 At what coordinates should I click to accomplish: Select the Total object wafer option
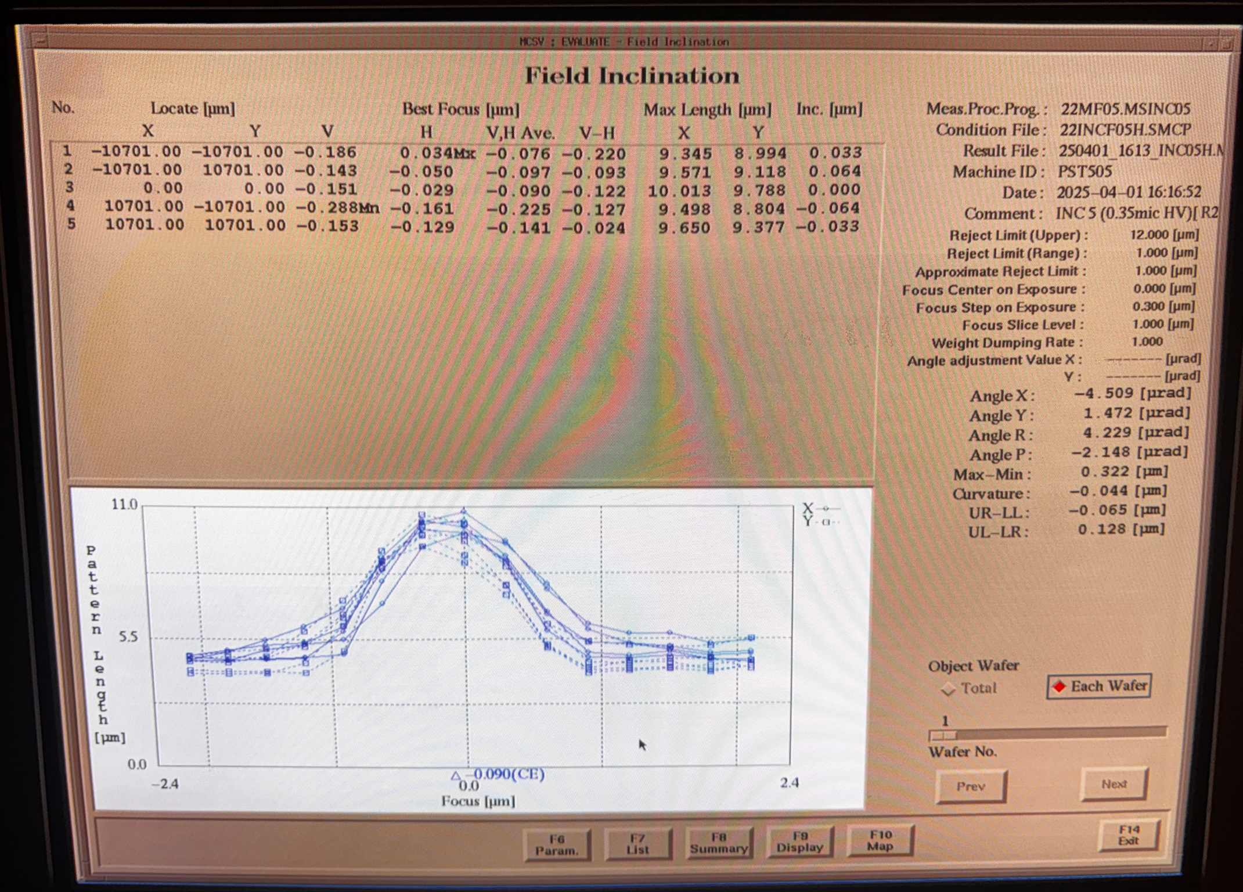pyautogui.click(x=949, y=689)
